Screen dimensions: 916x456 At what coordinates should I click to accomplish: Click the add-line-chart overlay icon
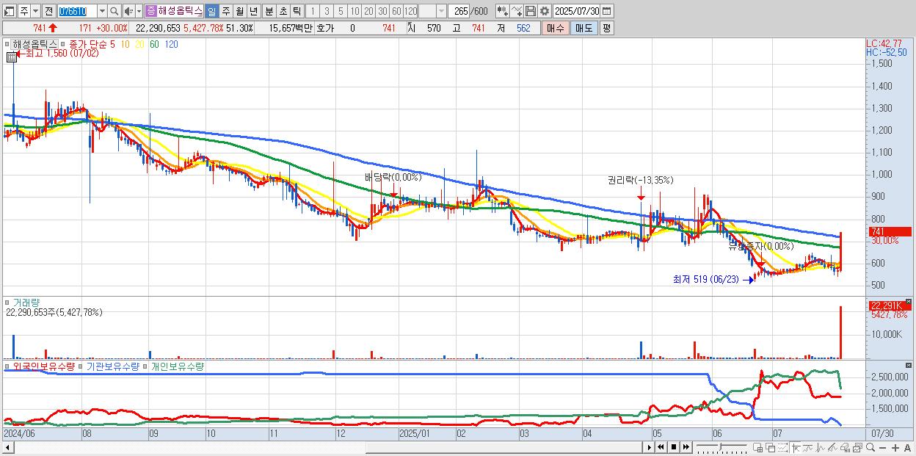(x=517, y=11)
